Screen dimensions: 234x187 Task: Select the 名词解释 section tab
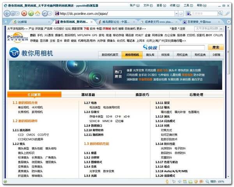[x=34, y=95]
